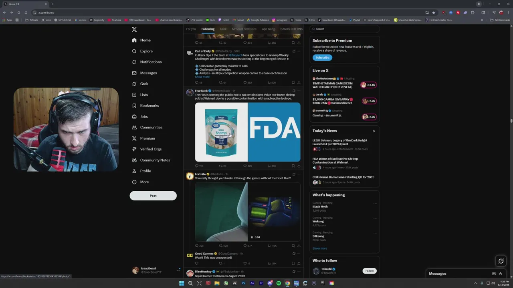Image resolution: width=513 pixels, height=288 pixels.
Task: Reload the page in browser toolbar
Action: point(18,12)
